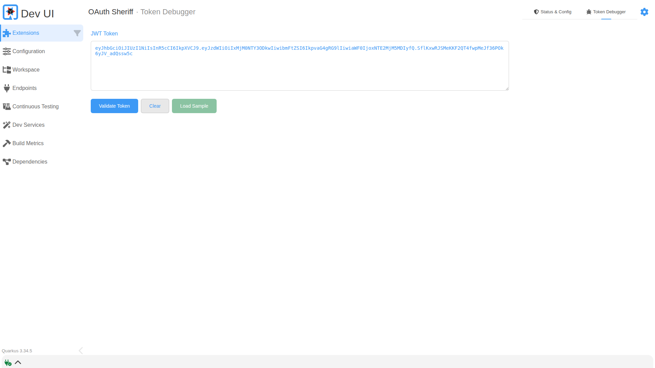Viewport: 655px width, 368px height.
Task: Click the Quarkus Dev UI logo
Action: [x=10, y=13]
